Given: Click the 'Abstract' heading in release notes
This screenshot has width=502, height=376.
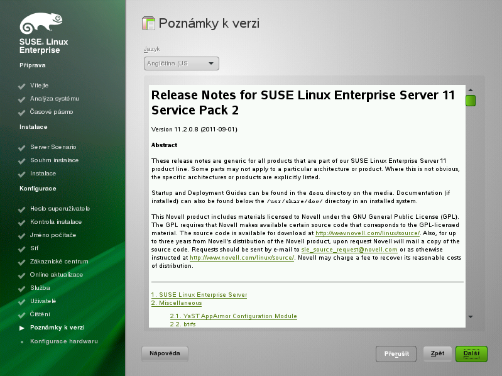Looking at the screenshot, I should point(164,145).
